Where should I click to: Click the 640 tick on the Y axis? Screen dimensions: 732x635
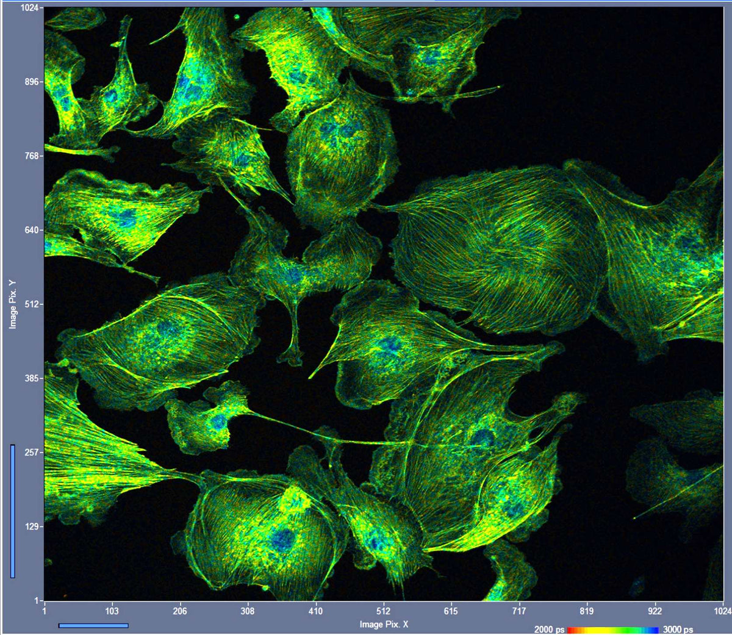(x=30, y=230)
